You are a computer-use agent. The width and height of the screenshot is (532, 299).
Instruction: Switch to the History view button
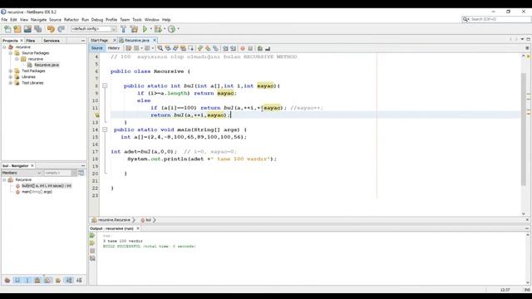[114, 48]
